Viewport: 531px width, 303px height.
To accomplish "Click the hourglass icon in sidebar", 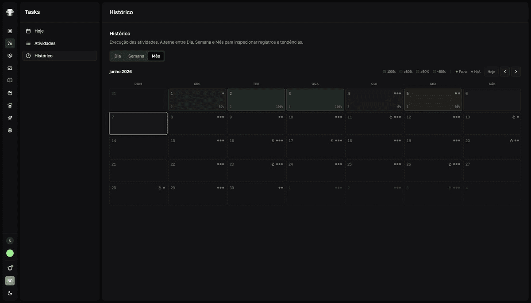I will [x=10, y=106].
